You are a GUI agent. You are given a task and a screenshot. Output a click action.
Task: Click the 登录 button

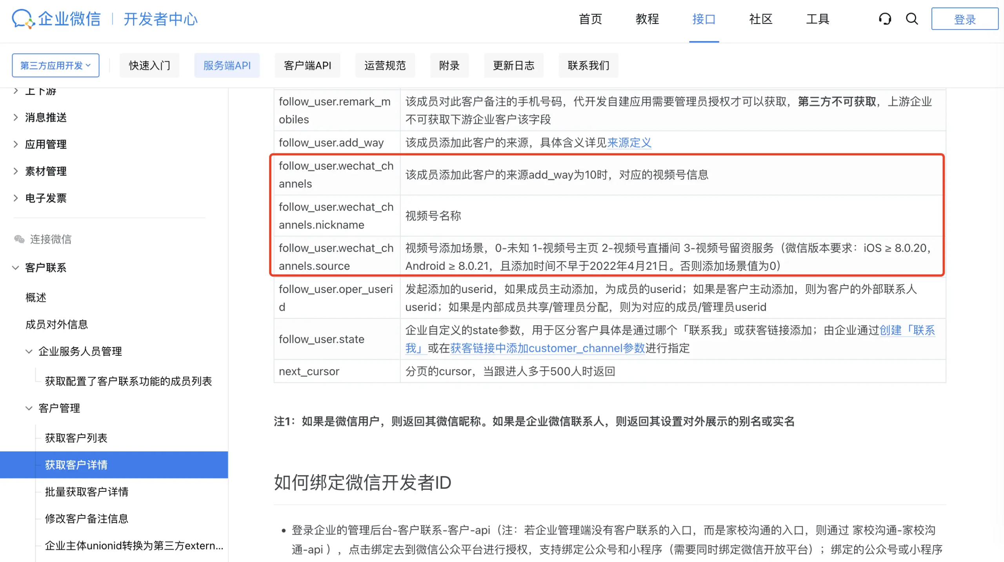click(965, 19)
